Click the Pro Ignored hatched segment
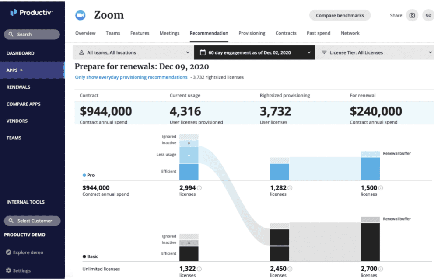Screen dimensions: 448x280 (x=189, y=137)
